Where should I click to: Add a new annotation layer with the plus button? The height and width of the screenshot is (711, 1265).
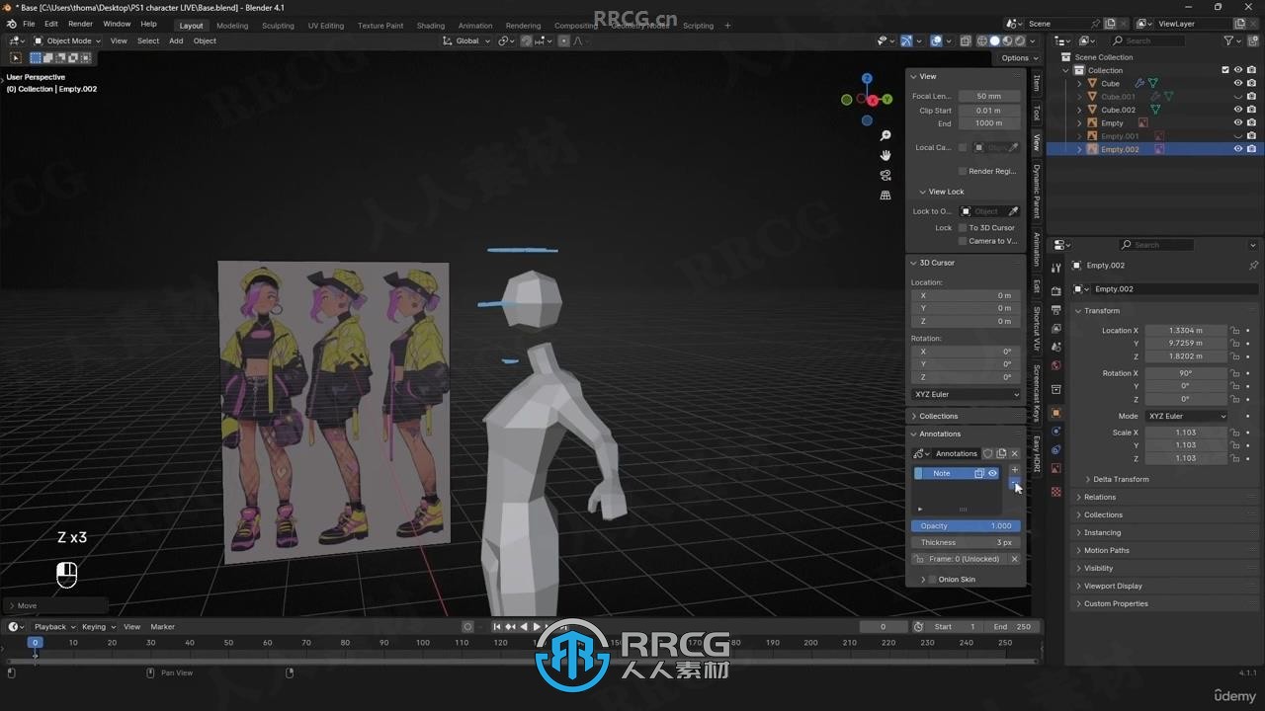[x=1014, y=470]
